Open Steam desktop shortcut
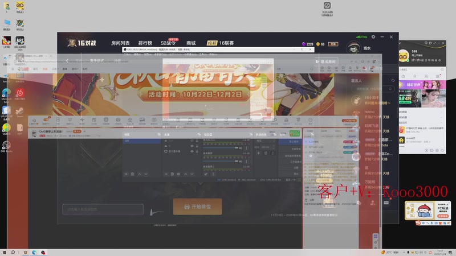Viewport: 456px width, 256px height. 19,112
